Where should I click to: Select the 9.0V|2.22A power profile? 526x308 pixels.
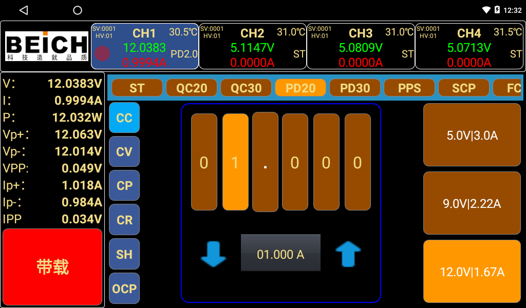tap(472, 203)
